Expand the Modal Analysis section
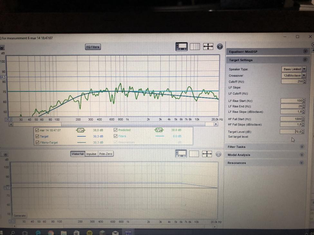 click(x=302, y=155)
